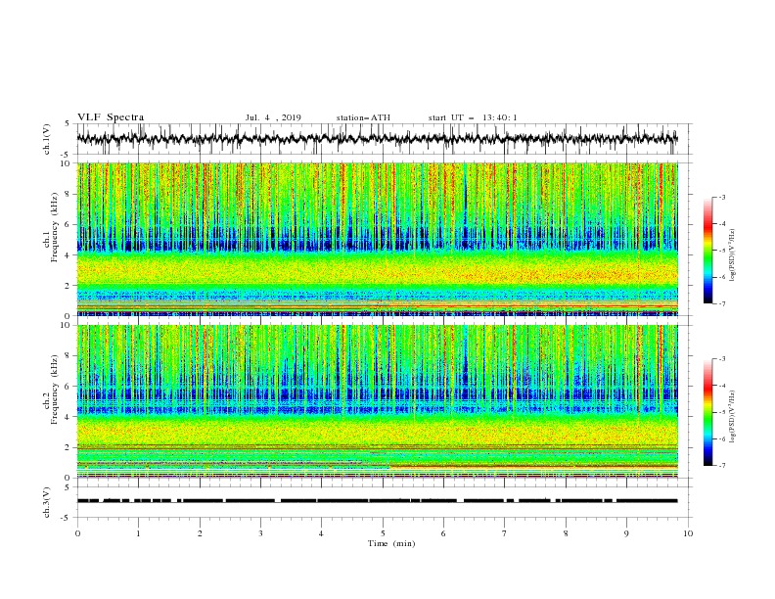775x599 pixels.
Task: Click the ch.1 spectrogram panel
Action: pos(377,239)
